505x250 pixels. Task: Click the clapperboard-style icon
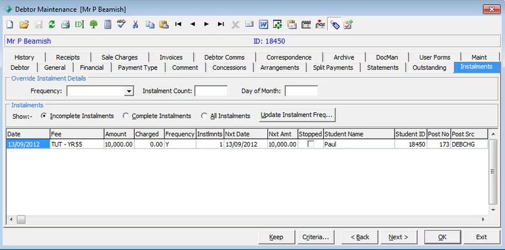point(306,25)
